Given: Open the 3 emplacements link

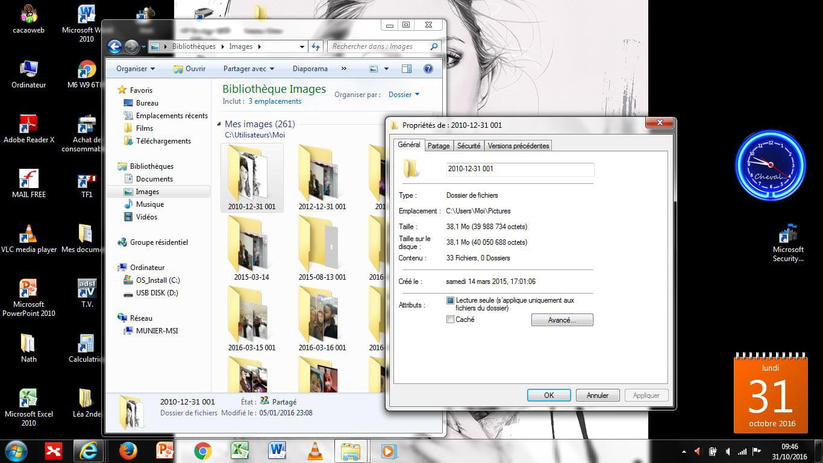Looking at the screenshot, I should tap(275, 101).
